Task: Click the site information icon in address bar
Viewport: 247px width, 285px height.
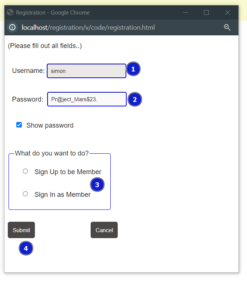Action: 12,28
